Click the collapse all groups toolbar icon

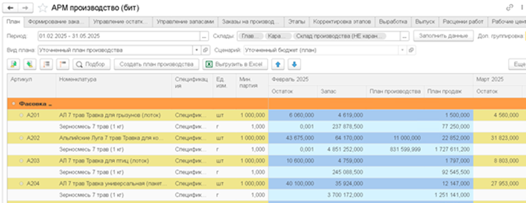(63, 64)
